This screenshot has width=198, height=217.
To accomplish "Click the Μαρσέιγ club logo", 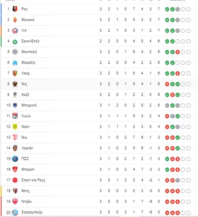I will tap(15, 63).
